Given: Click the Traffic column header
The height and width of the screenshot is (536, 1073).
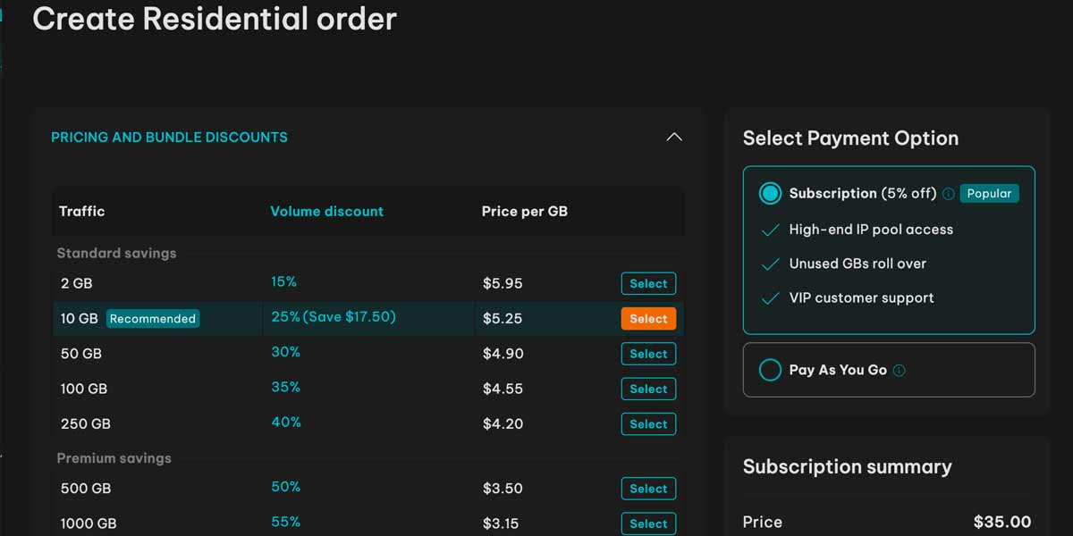Looking at the screenshot, I should pyautogui.click(x=81, y=212).
